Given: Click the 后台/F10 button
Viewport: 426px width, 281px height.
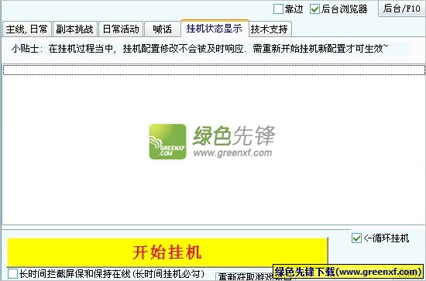Looking at the screenshot, I should [402, 9].
